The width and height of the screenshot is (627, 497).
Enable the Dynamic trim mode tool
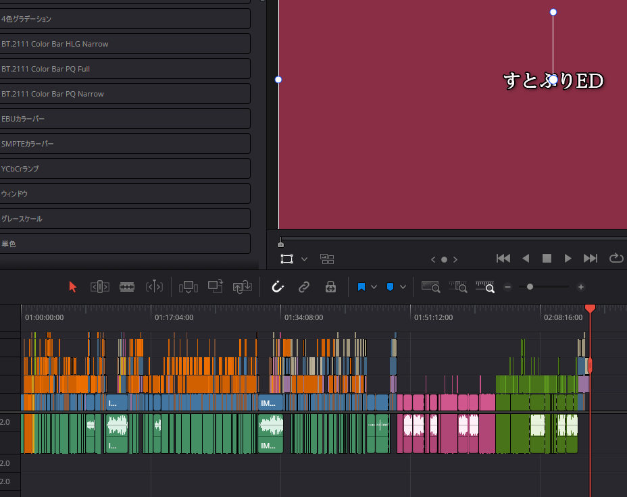coord(154,287)
